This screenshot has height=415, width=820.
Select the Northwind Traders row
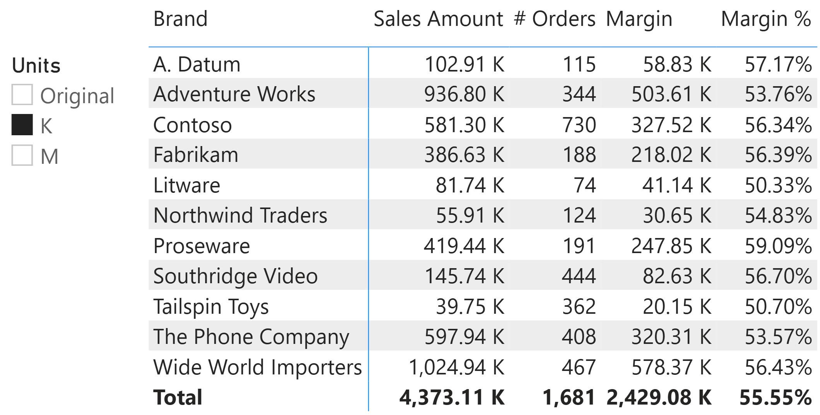(240, 215)
